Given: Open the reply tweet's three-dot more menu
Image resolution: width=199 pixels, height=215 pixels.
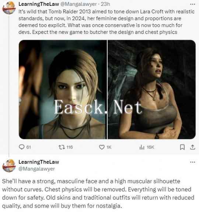Looking at the screenshot, I should [192, 162].
